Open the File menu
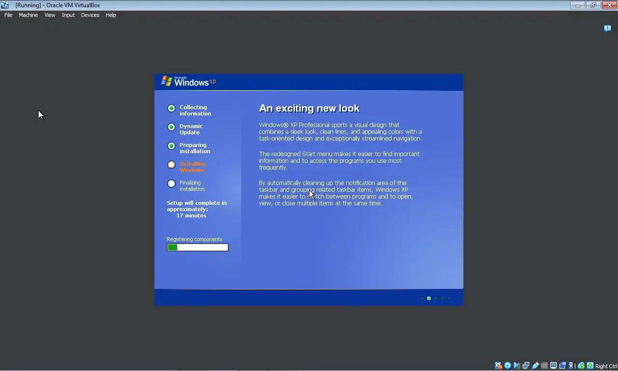The width and height of the screenshot is (618, 371). coord(8,15)
